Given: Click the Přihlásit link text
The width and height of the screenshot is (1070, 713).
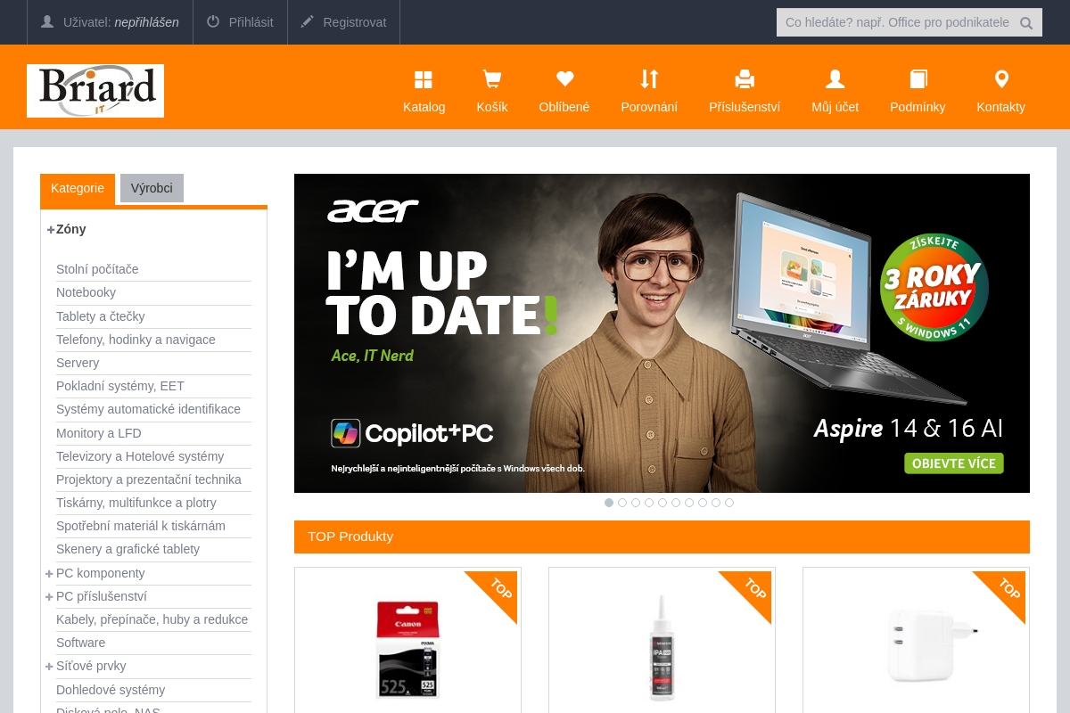Looking at the screenshot, I should 251,22.
